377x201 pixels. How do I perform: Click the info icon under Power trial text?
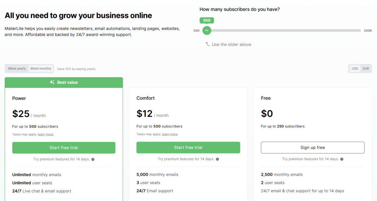93,159
